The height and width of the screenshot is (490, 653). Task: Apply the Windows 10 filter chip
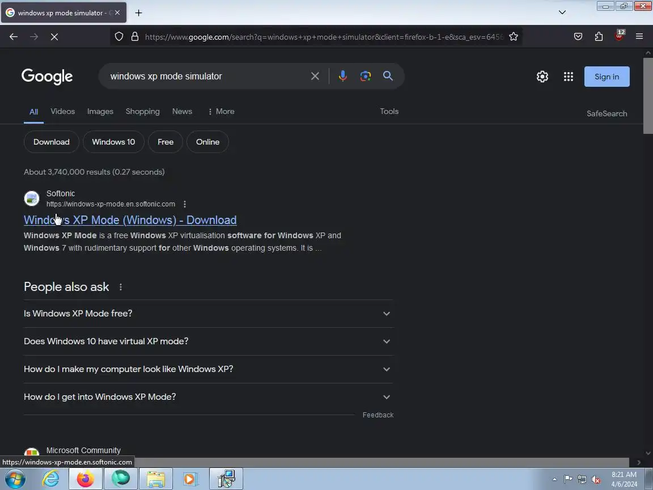click(x=113, y=142)
